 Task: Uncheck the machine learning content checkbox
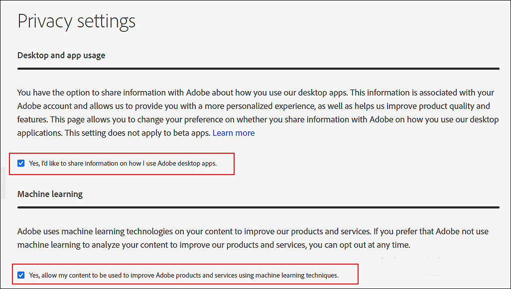(21, 275)
